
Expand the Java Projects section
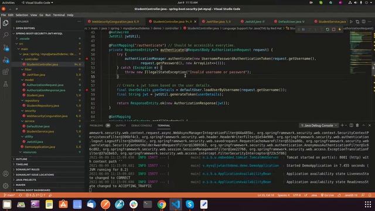pyautogui.click(x=26, y=180)
